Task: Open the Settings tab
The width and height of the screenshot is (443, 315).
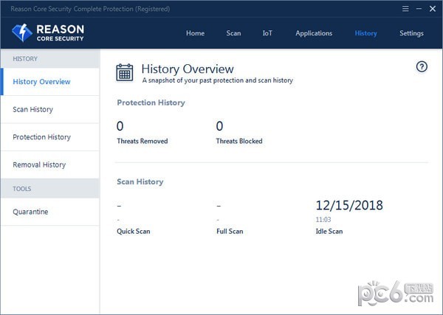Action: 412,33
